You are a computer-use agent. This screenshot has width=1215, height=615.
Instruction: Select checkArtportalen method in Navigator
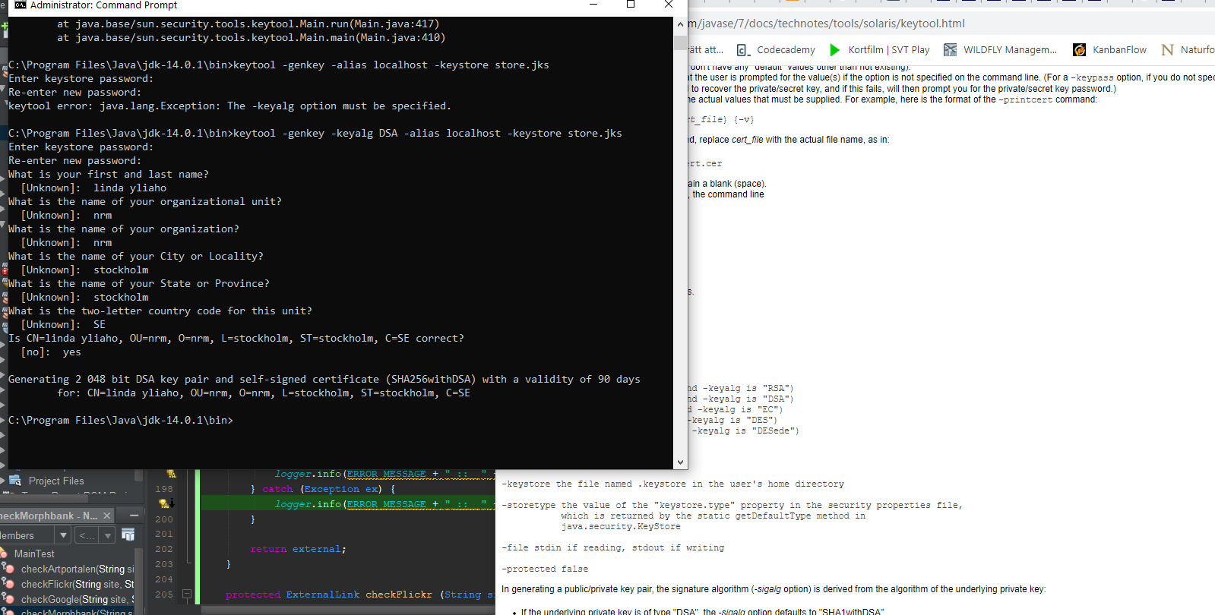(x=78, y=569)
